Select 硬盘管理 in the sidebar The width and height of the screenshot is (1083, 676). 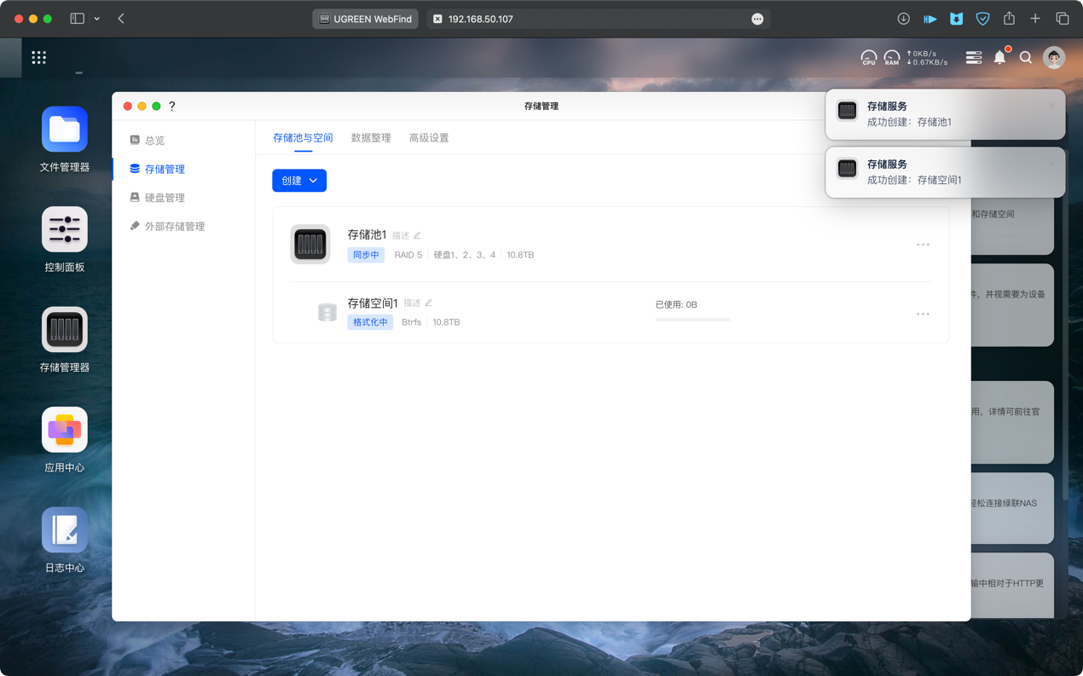click(x=164, y=198)
